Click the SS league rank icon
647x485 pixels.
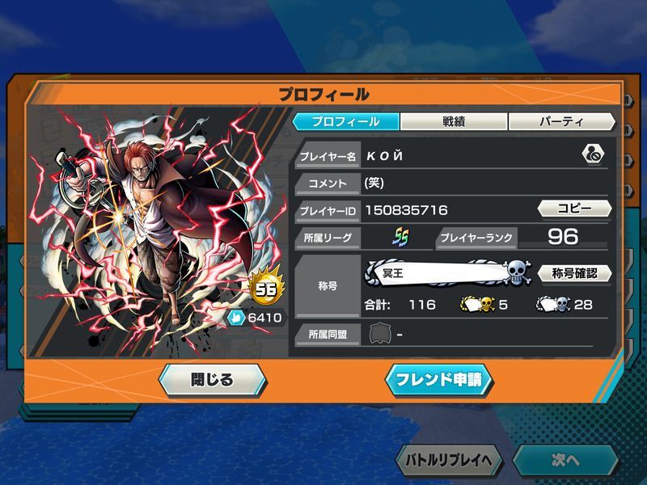(x=400, y=237)
